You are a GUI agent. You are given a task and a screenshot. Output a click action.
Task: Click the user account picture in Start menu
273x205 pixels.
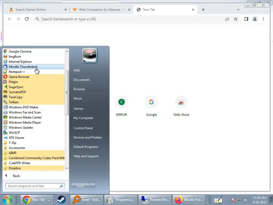[x=90, y=56]
